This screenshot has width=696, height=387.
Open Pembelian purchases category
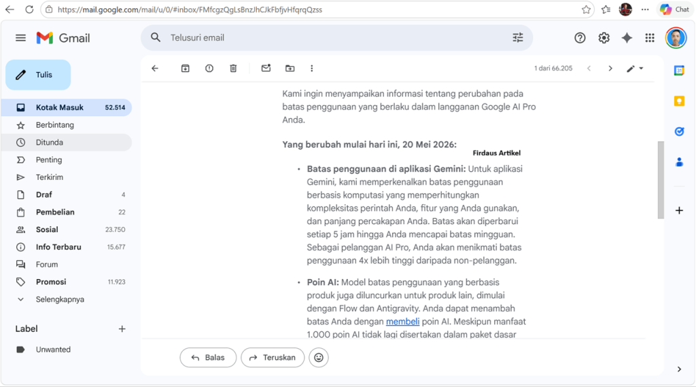[x=67, y=212]
